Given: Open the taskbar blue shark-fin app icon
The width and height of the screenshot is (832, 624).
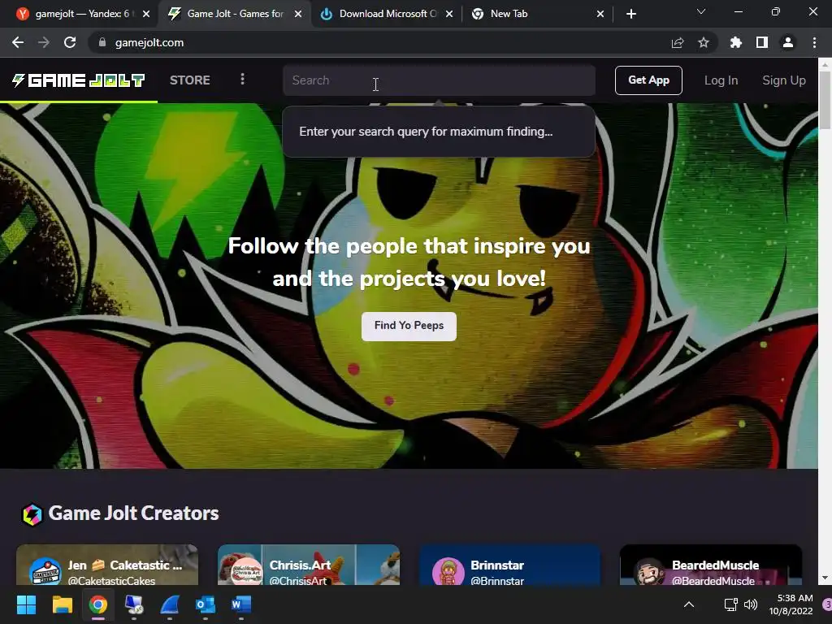Looking at the screenshot, I should [170, 604].
